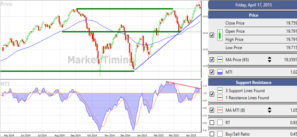Viewport: 297px width, 137px height.
Task: Uncheck the Price candlestick checkbox
Action: click(x=212, y=35)
